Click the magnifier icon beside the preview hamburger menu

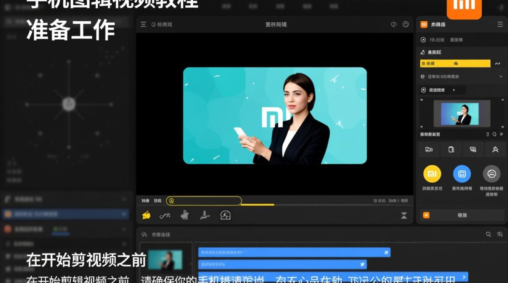(x=153, y=25)
